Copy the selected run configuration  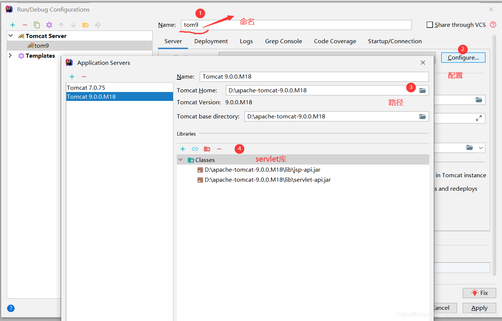(37, 25)
